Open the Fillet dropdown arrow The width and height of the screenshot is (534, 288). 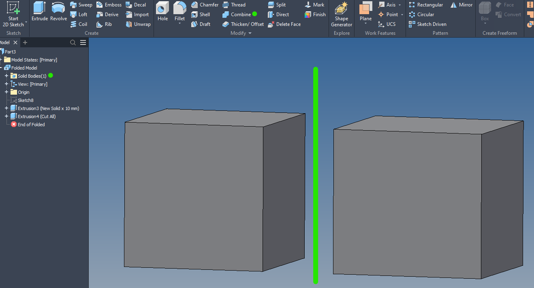[180, 23]
